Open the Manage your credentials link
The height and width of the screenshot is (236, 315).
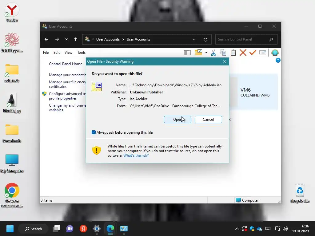(x=67, y=75)
